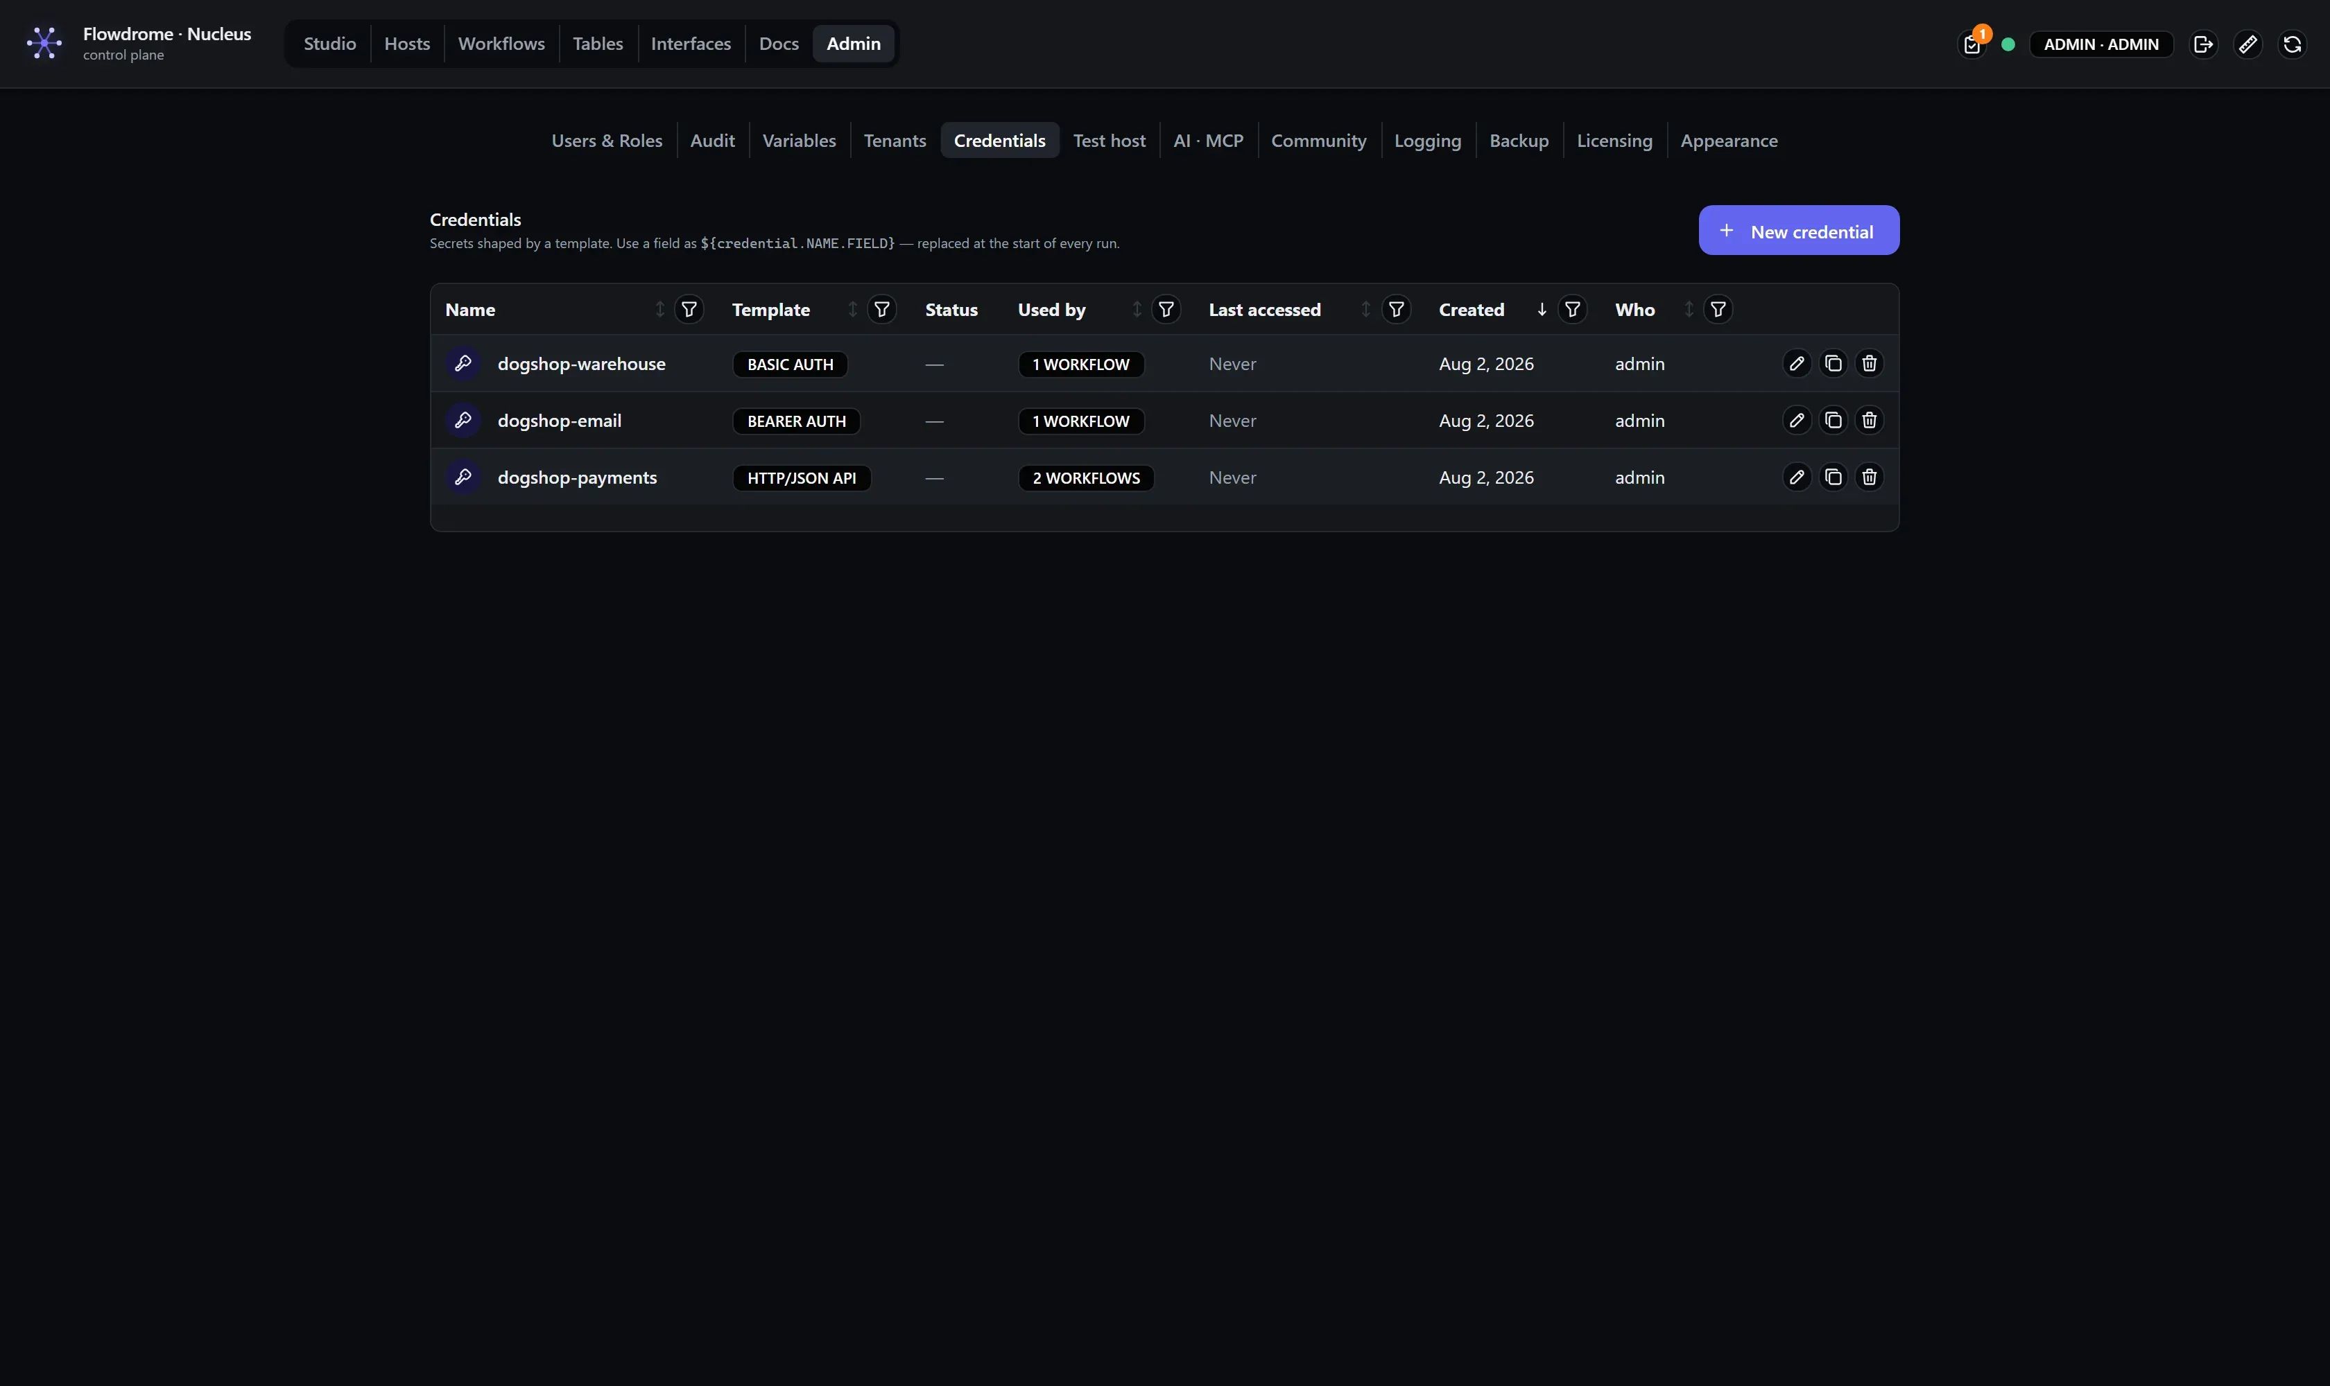2330x1386 pixels.
Task: Open filter for Used by column
Action: click(x=1166, y=309)
